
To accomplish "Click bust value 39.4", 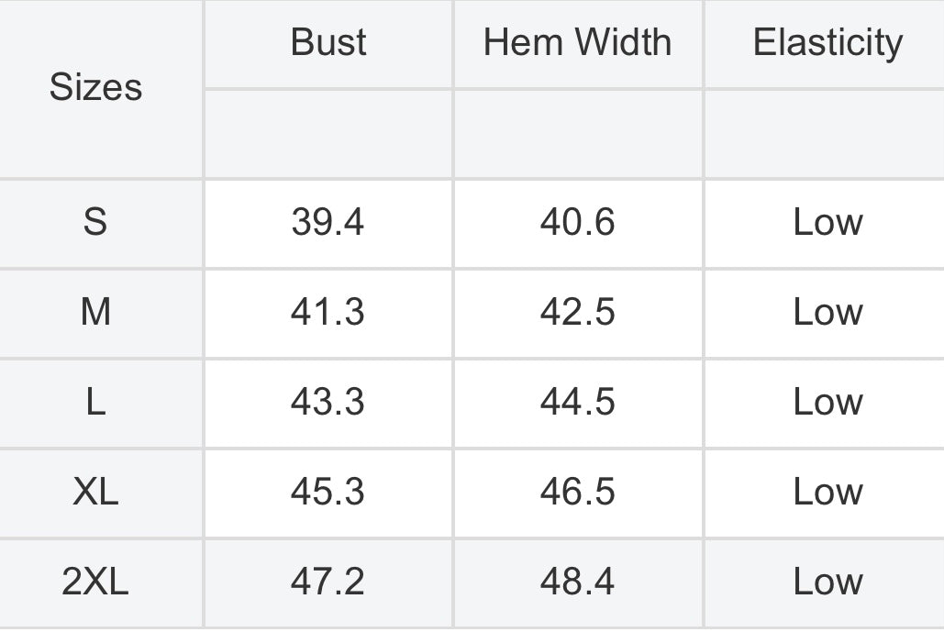I will pos(328,221).
